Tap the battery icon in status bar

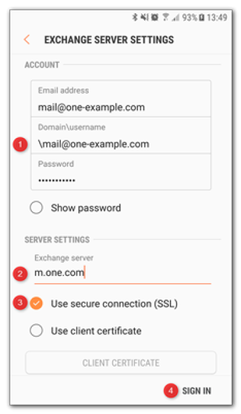(202, 17)
